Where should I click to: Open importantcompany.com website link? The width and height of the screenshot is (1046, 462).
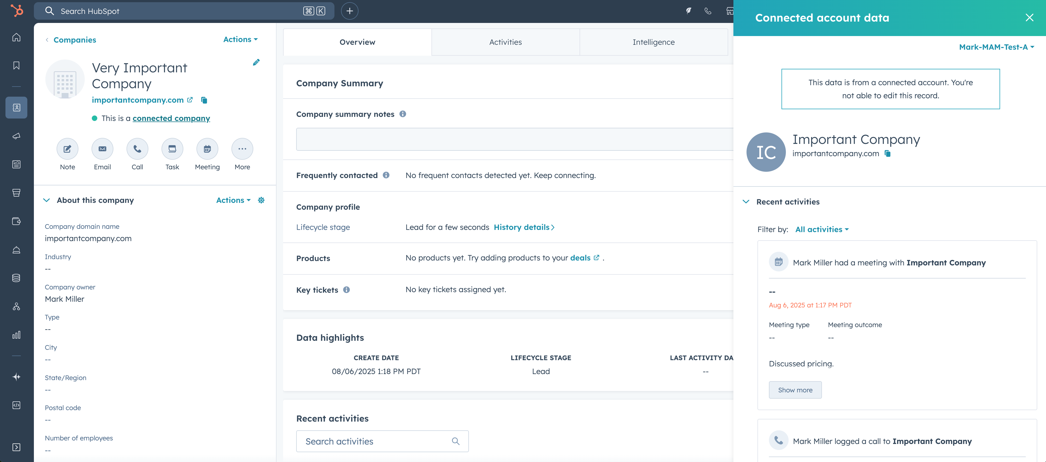pyautogui.click(x=142, y=100)
